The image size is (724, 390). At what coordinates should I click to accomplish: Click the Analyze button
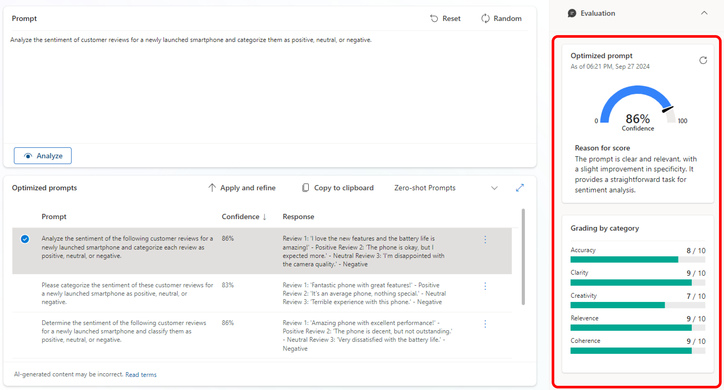click(x=43, y=155)
